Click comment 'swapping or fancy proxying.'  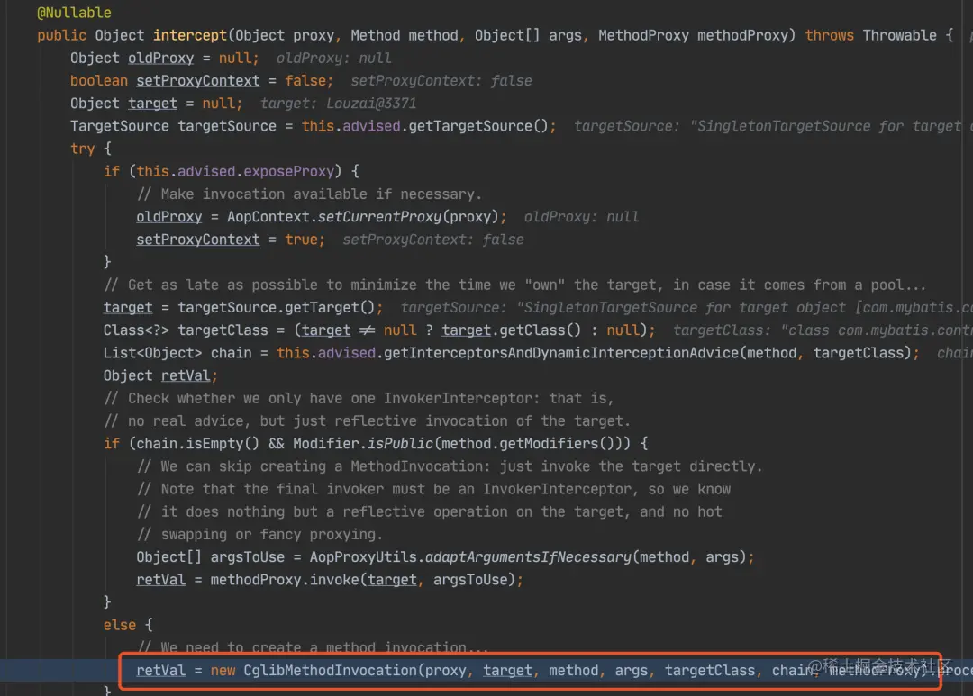tap(259, 535)
